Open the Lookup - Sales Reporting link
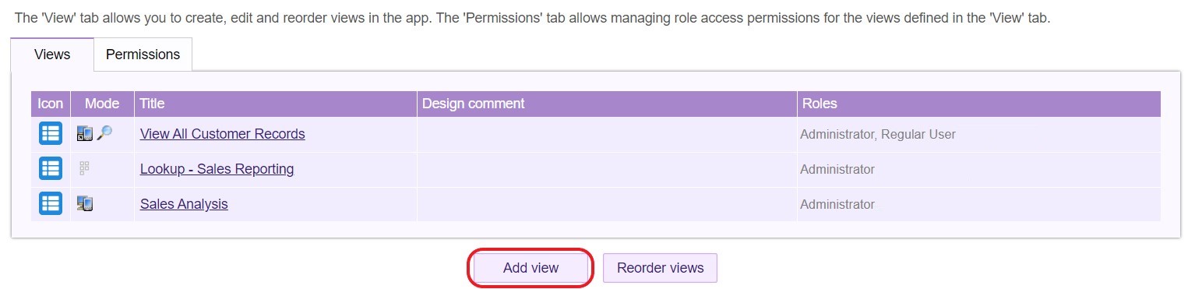The height and width of the screenshot is (289, 1195). [x=217, y=169]
